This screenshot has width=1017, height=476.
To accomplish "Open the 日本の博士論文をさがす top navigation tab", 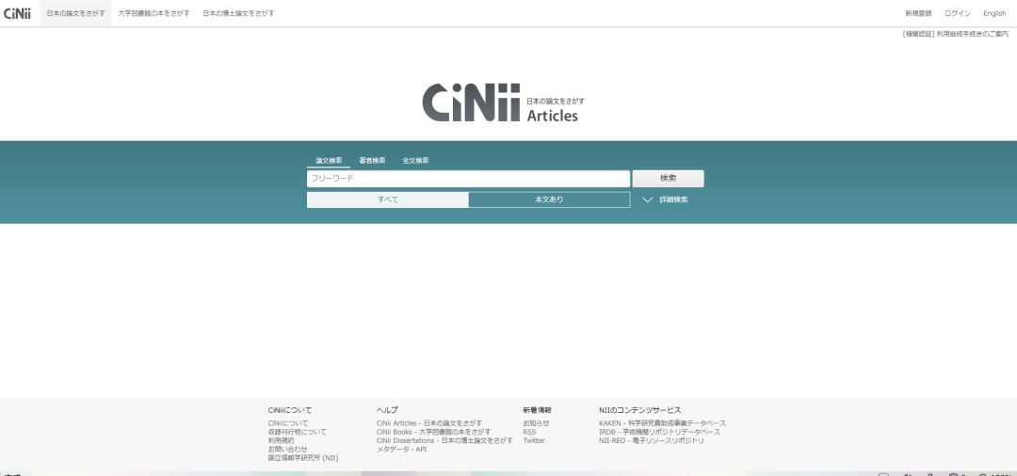I will 238,13.
